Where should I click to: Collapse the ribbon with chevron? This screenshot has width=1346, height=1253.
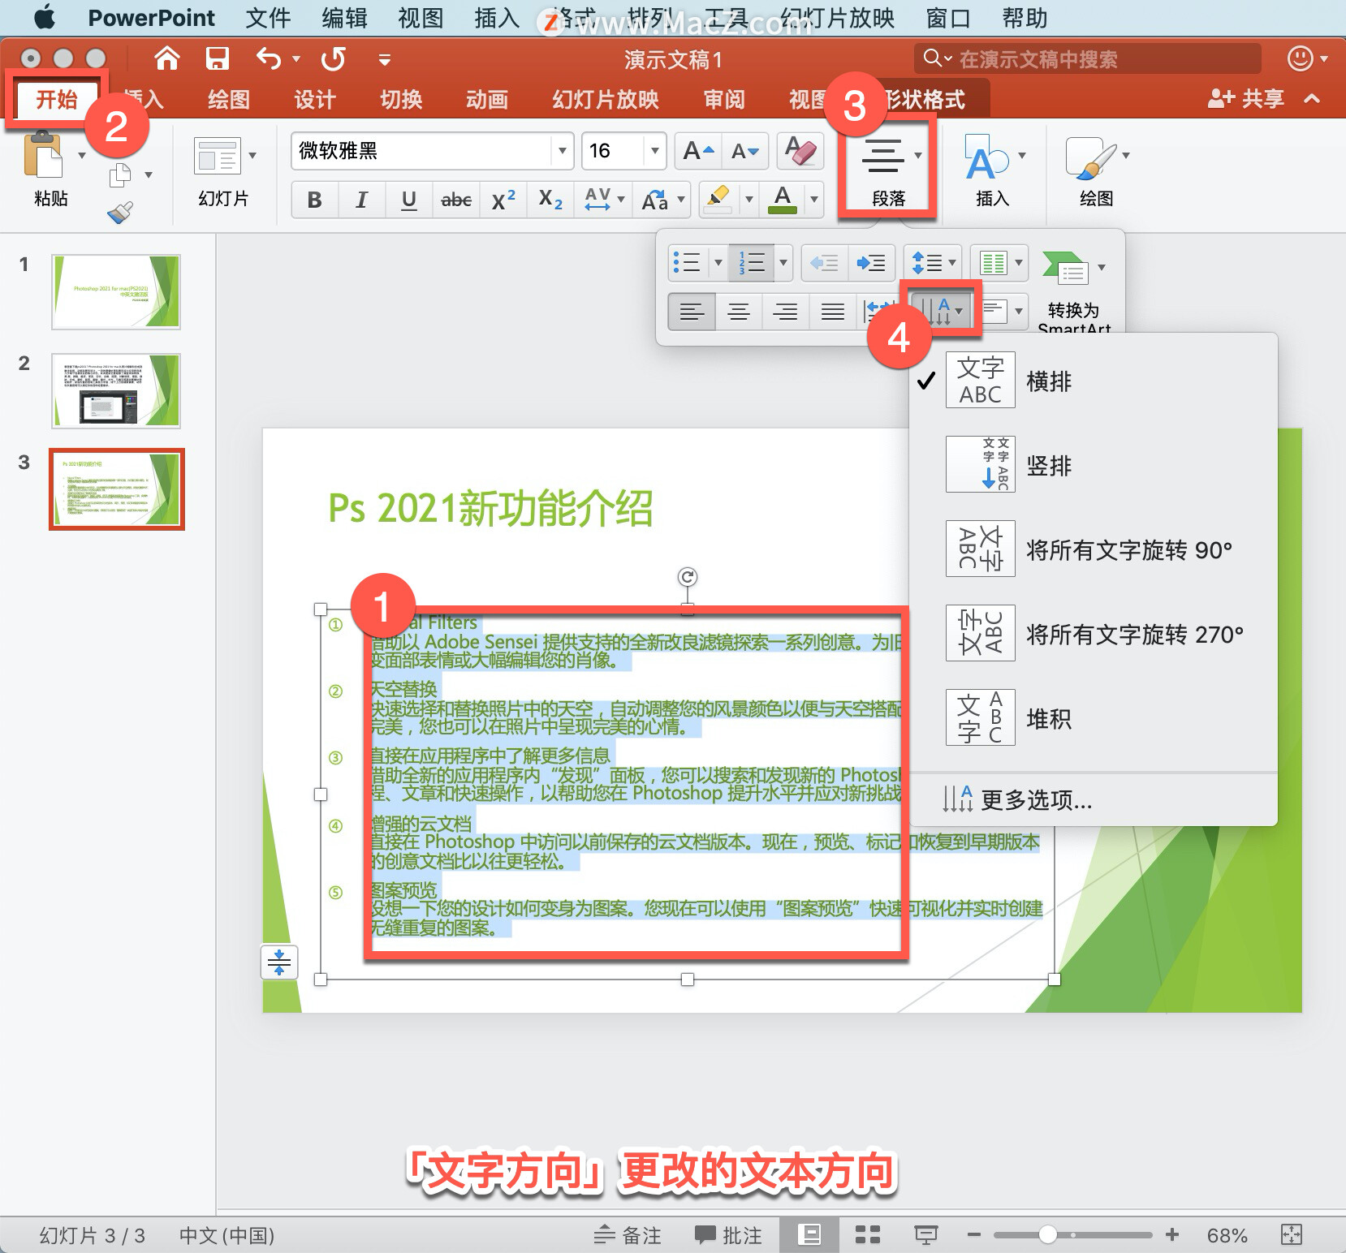[1312, 99]
